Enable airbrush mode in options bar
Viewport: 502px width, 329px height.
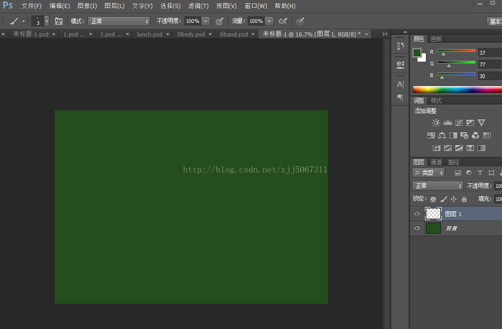(x=283, y=21)
